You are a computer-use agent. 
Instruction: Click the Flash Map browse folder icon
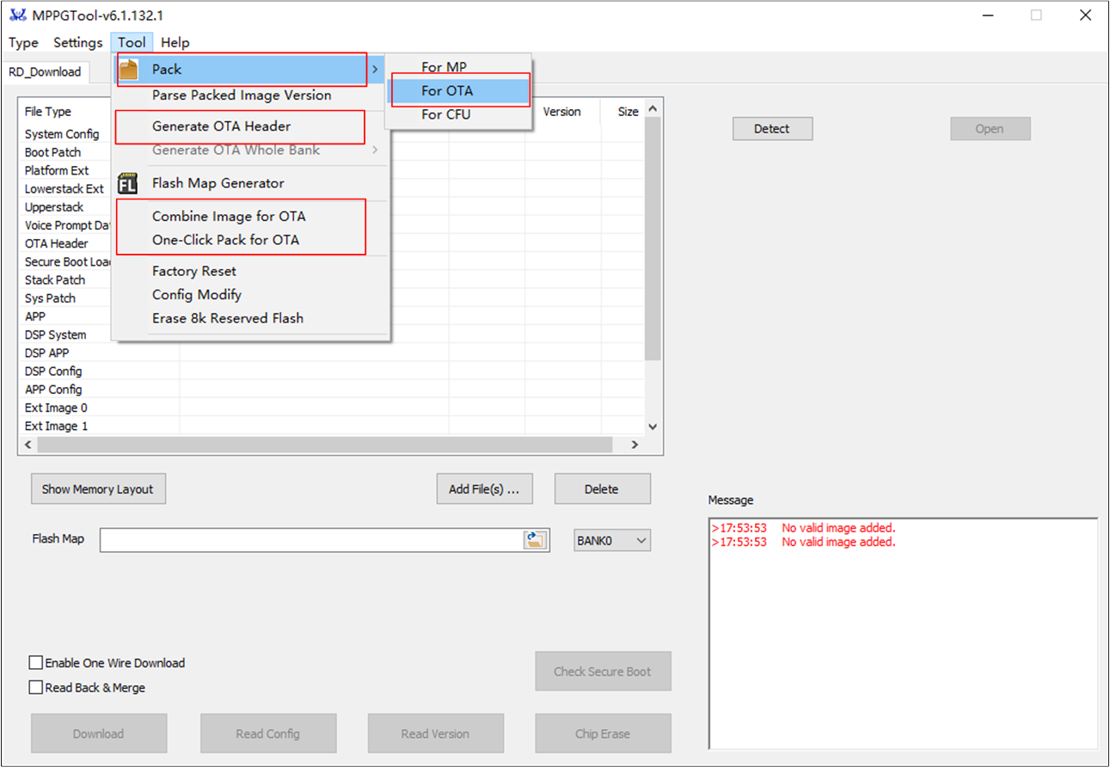[x=535, y=540]
